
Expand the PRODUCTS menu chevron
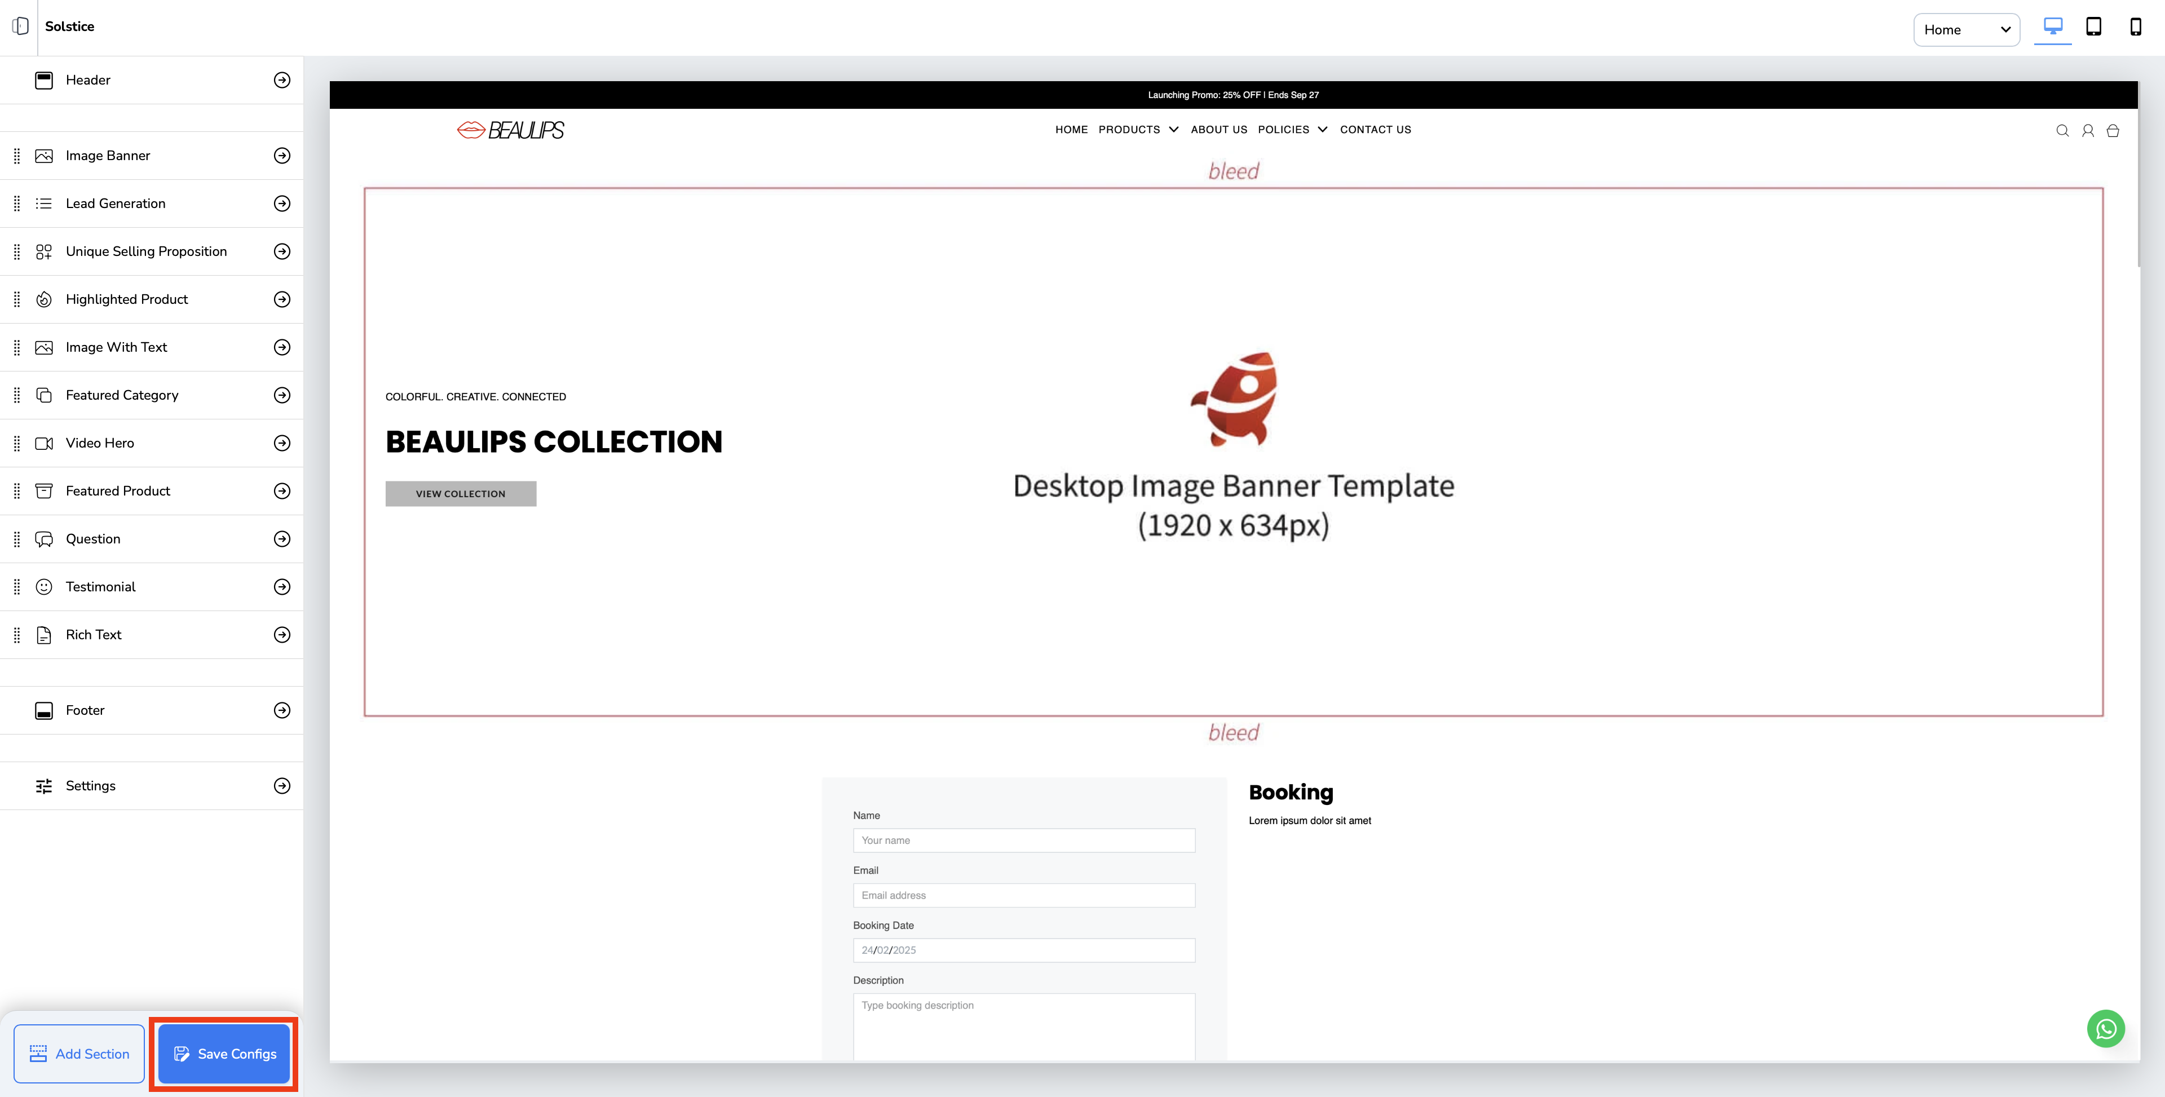[1173, 130]
